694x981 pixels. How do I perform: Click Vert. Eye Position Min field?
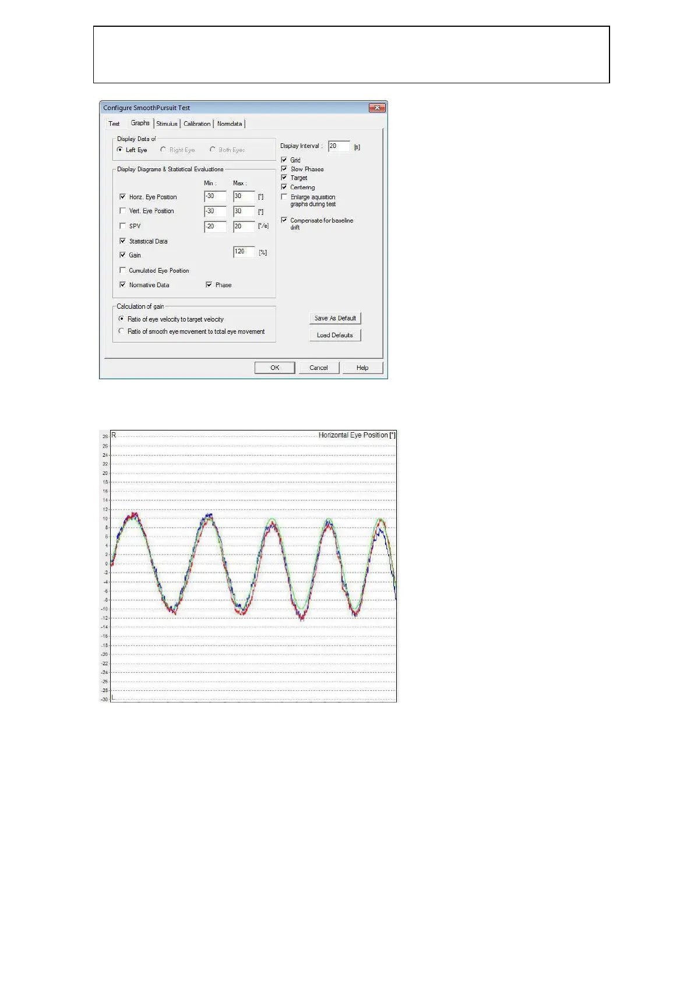click(x=215, y=211)
